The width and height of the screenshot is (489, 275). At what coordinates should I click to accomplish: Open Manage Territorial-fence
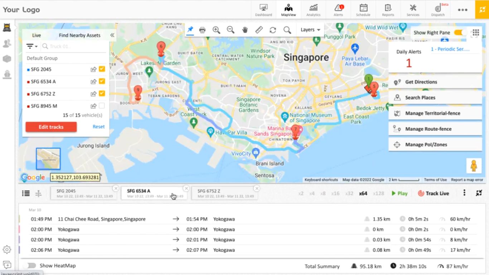click(x=435, y=114)
